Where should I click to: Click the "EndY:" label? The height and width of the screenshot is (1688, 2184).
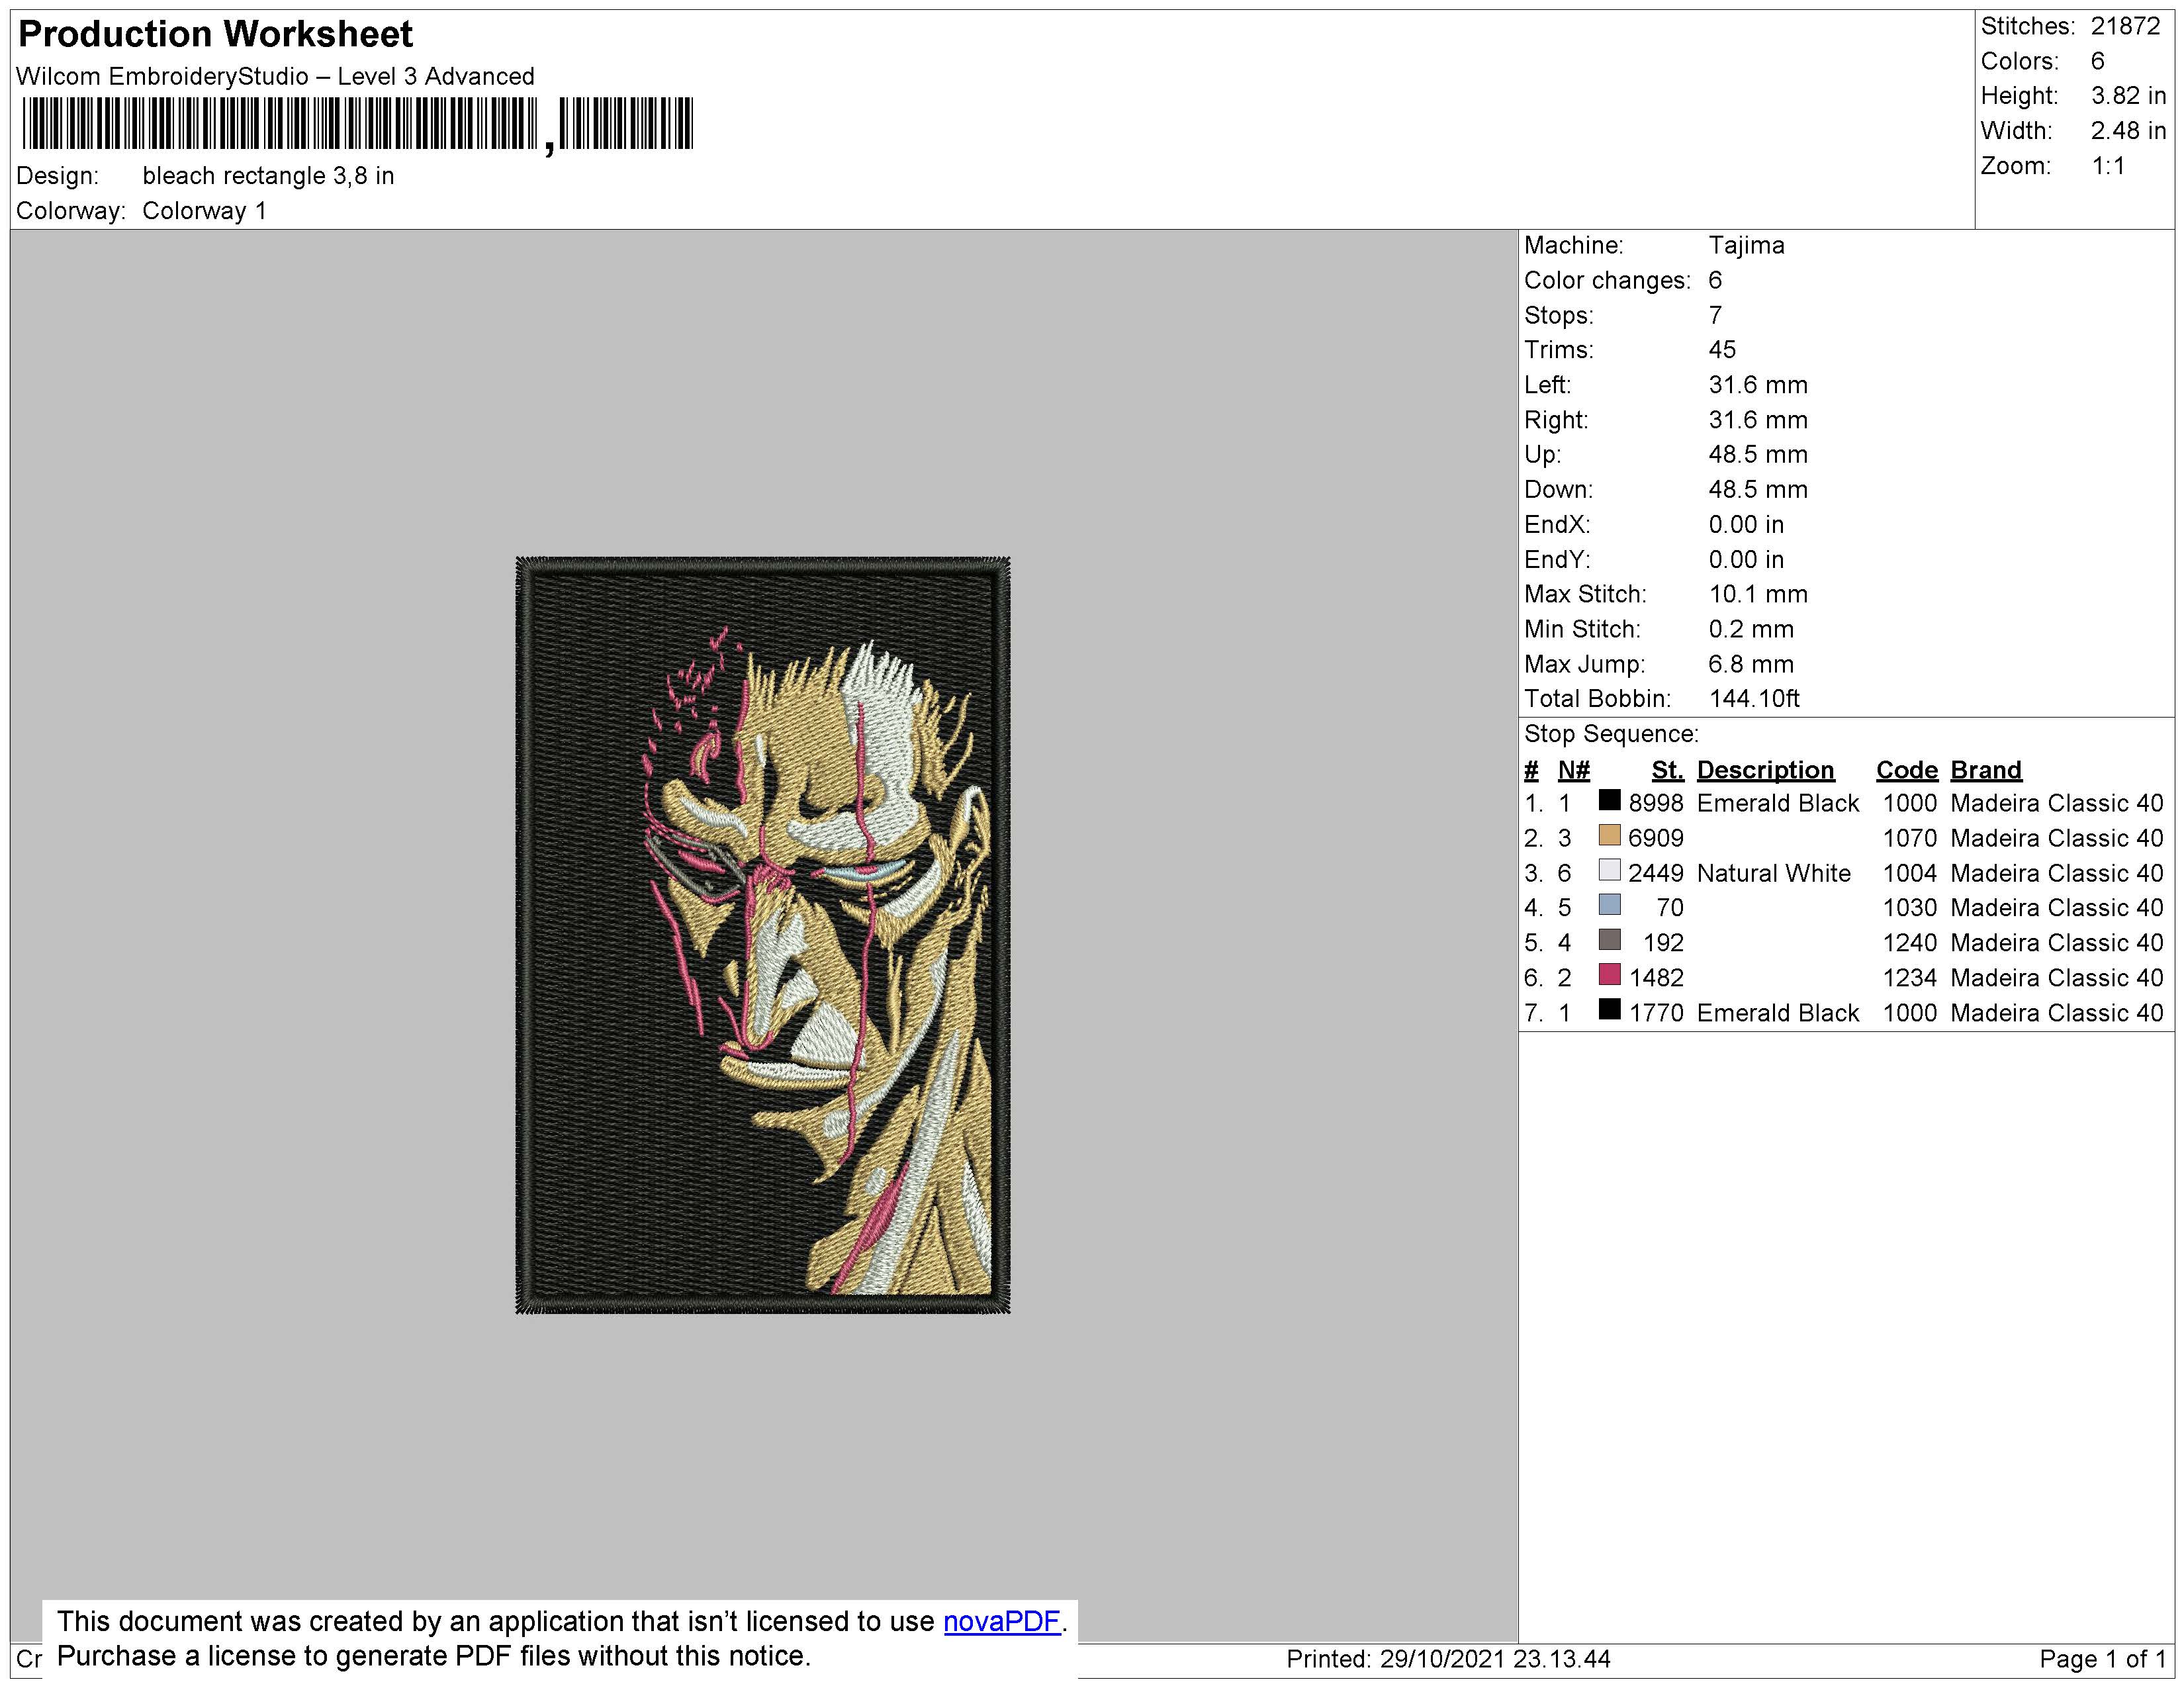click(x=1557, y=560)
